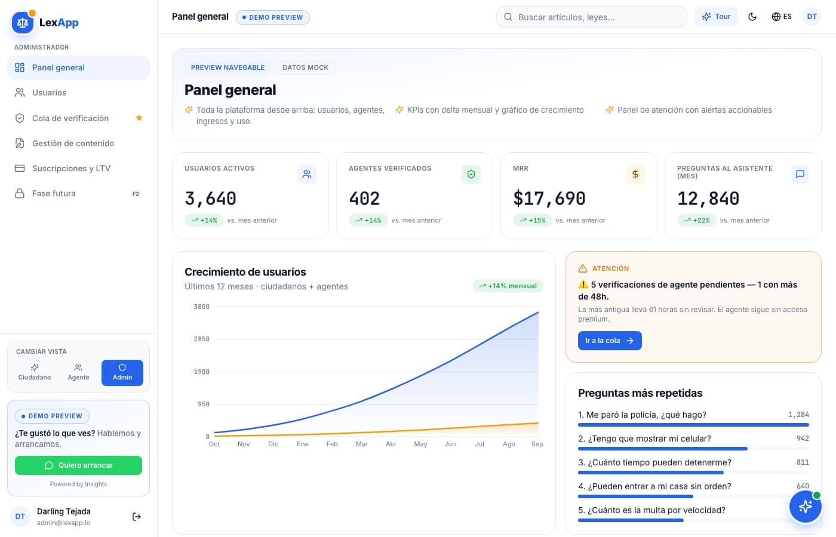The height and width of the screenshot is (537, 836).
Task: Start the Tour
Action: point(716,17)
